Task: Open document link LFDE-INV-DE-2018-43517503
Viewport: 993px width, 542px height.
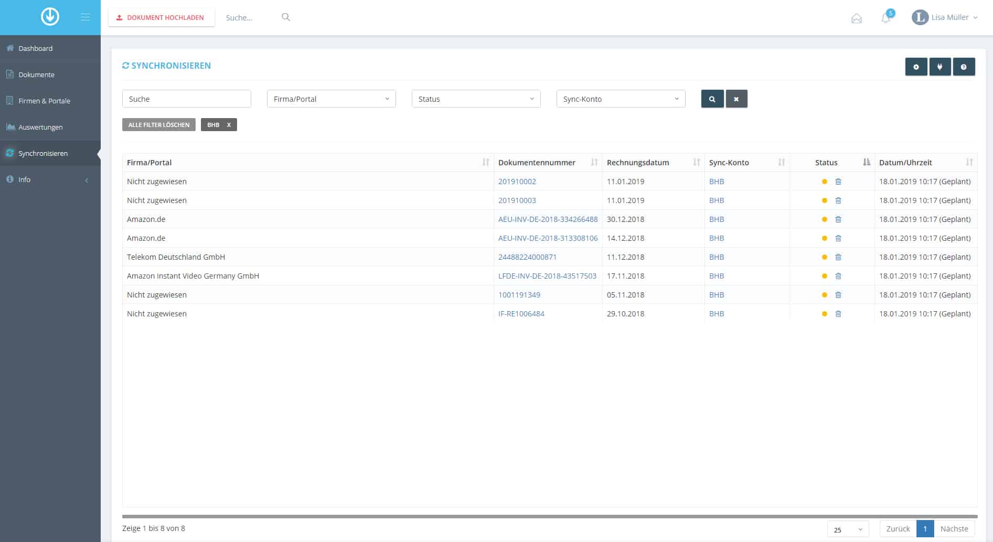Action: (x=547, y=276)
